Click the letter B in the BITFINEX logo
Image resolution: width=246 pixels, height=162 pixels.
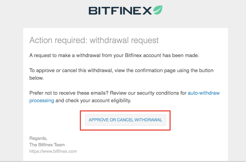click(x=93, y=11)
